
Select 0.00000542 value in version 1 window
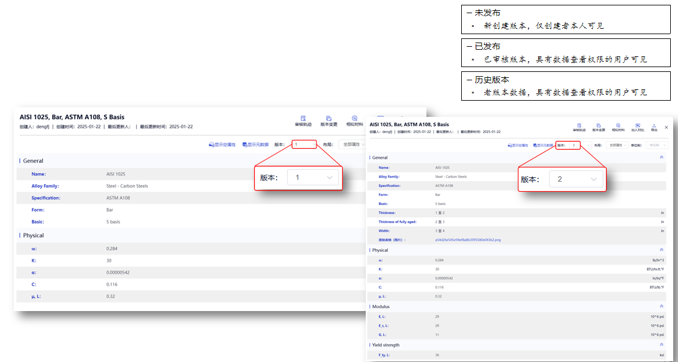tap(118, 273)
